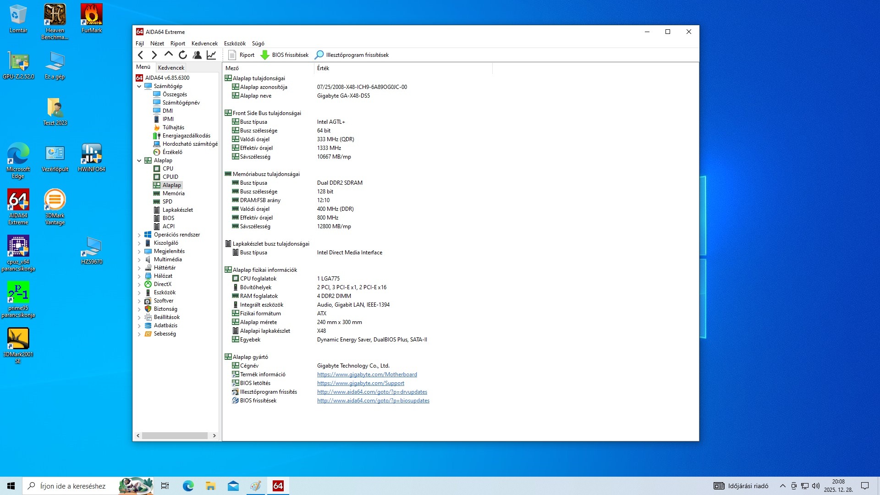Image resolution: width=880 pixels, height=495 pixels.
Task: Click the Back navigation arrow
Action: point(141,55)
